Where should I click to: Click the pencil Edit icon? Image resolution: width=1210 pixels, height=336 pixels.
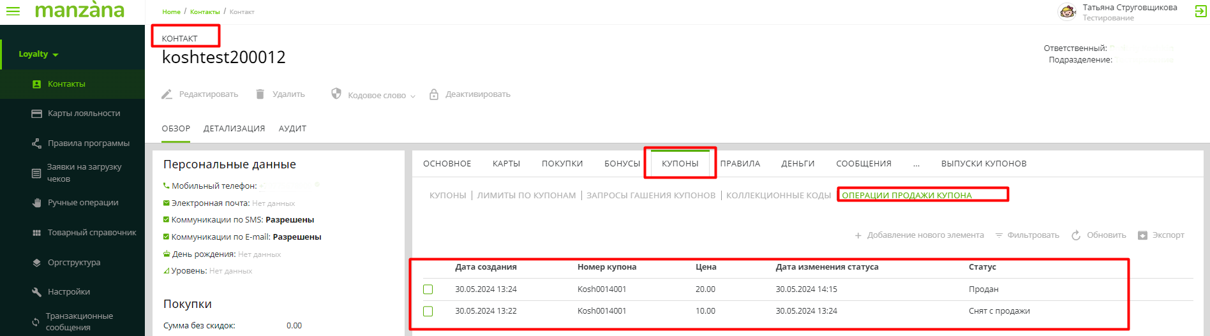(x=167, y=94)
